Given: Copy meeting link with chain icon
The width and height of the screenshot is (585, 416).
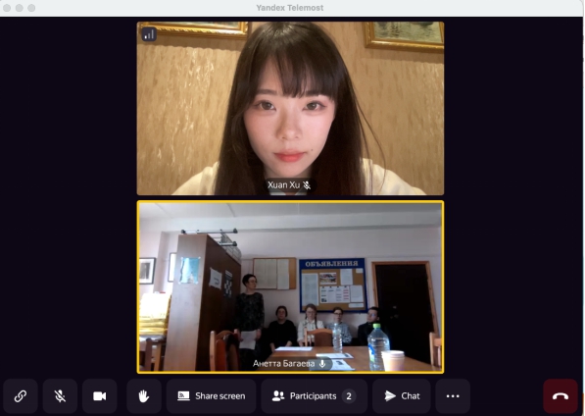Looking at the screenshot, I should tap(21, 395).
